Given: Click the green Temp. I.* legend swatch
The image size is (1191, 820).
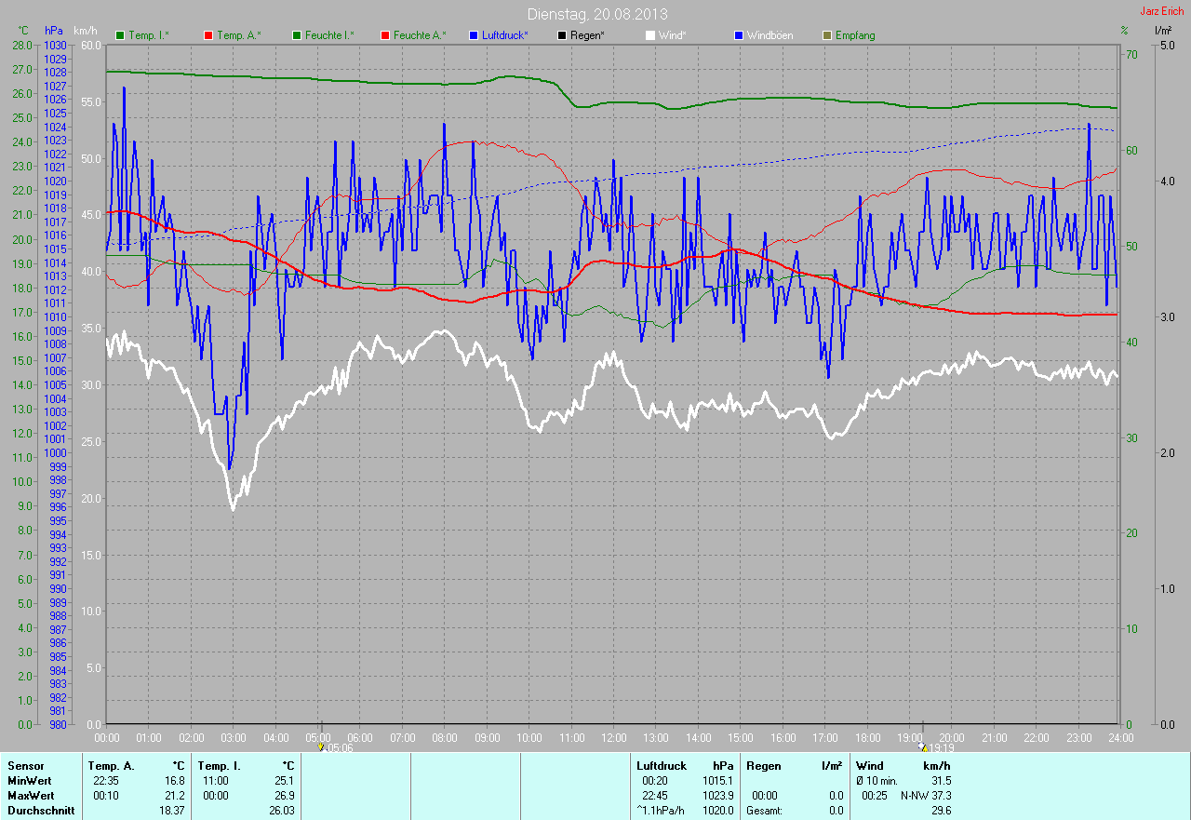Looking at the screenshot, I should coord(120,35).
